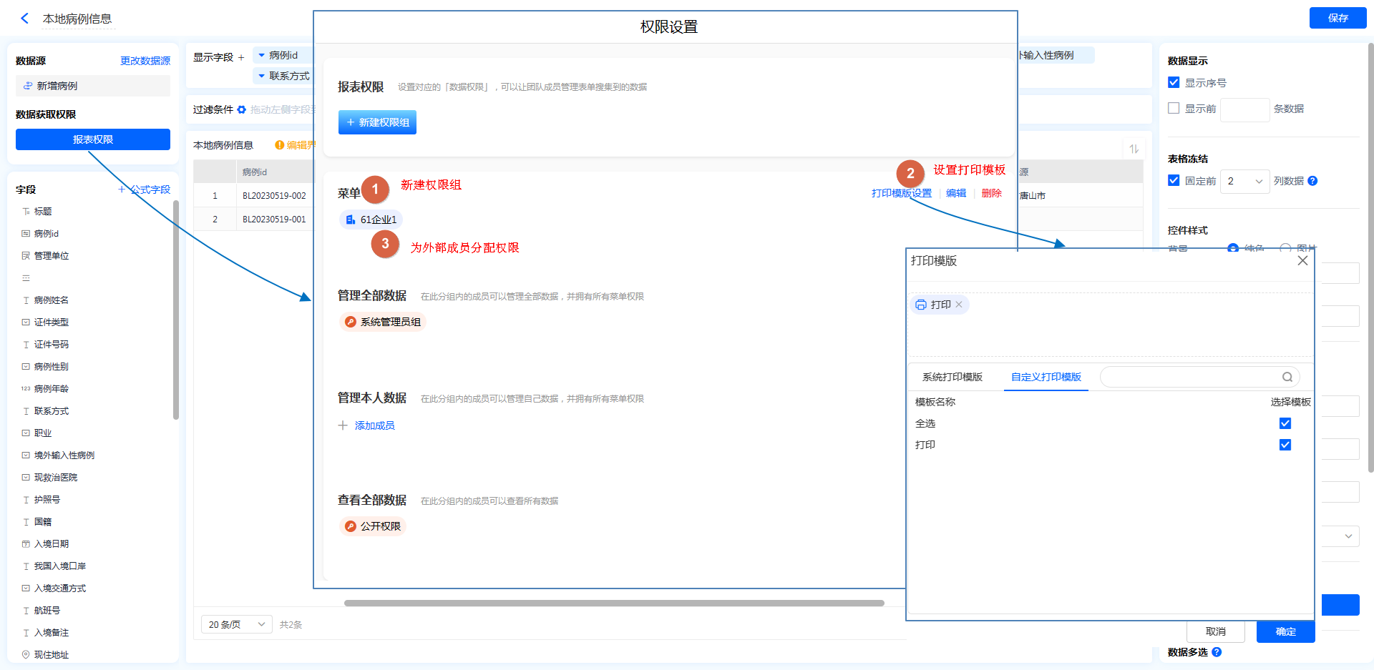Image resolution: width=1374 pixels, height=670 pixels.
Task: Click the help icon next to 数据多选
Action: click(x=1217, y=652)
